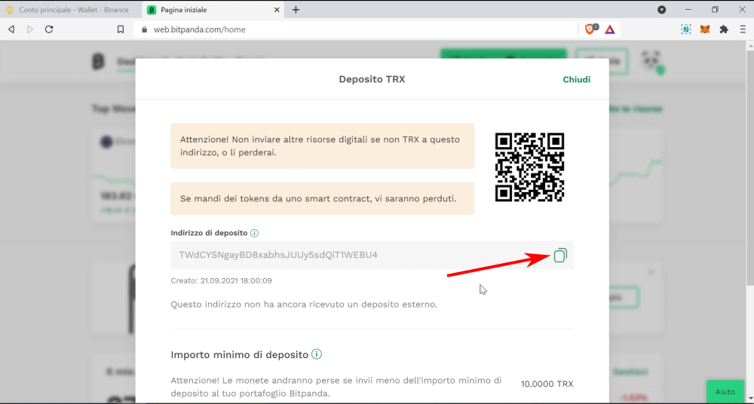Go back in browser history
Viewport: 754px width, 404px height.
(x=11, y=29)
